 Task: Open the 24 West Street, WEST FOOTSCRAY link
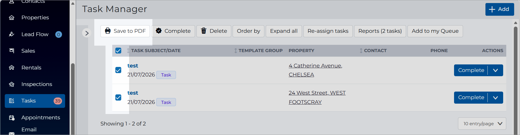point(317,97)
